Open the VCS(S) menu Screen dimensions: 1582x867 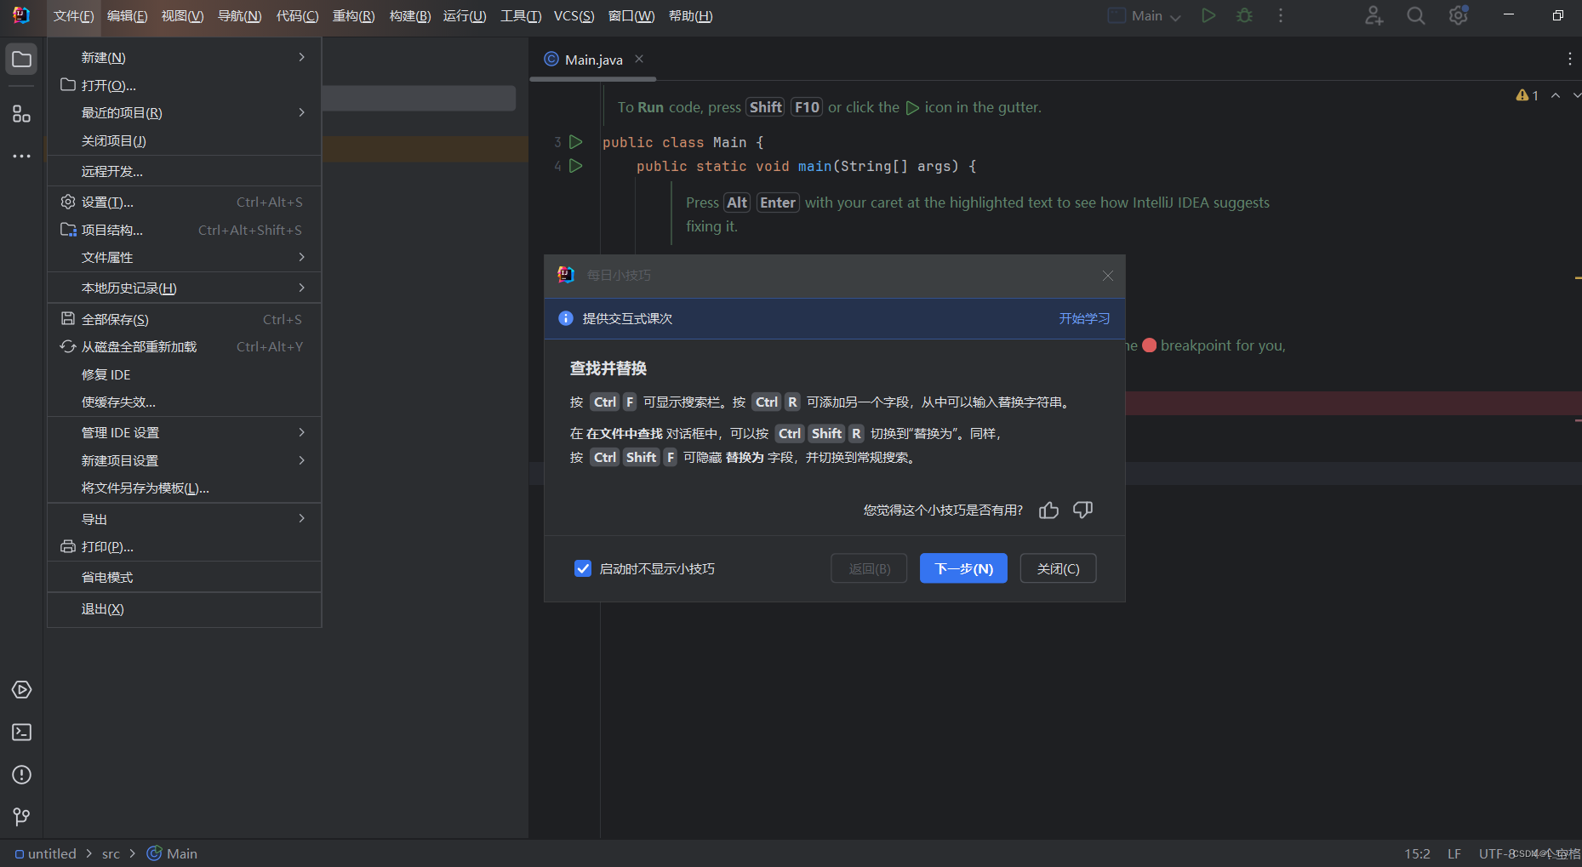[574, 16]
